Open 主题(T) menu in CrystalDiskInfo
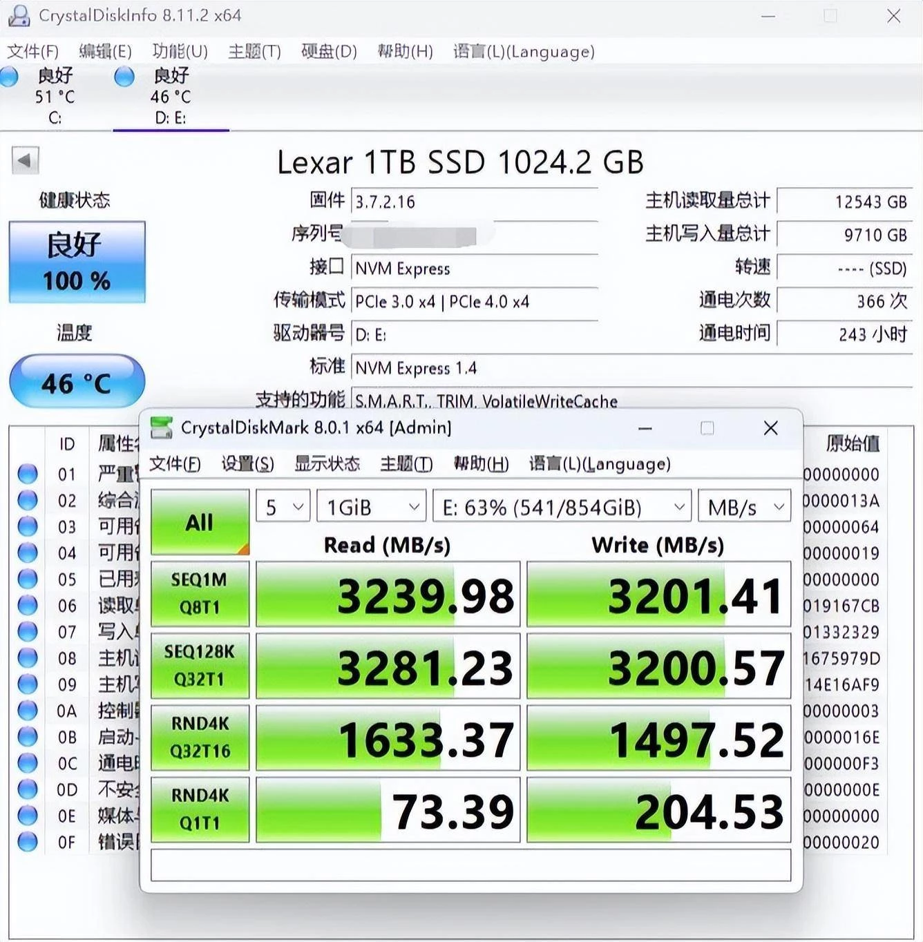 (x=254, y=51)
